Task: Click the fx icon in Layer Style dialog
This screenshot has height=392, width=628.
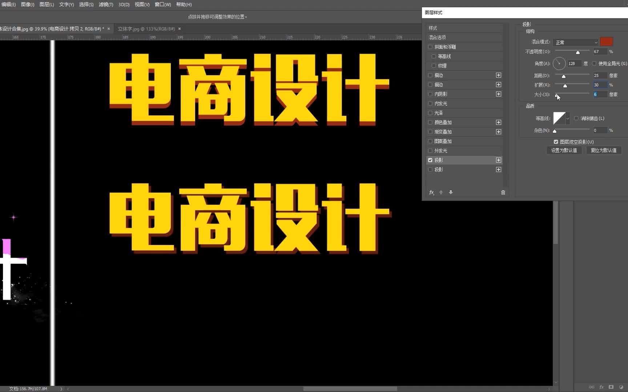Action: click(431, 192)
